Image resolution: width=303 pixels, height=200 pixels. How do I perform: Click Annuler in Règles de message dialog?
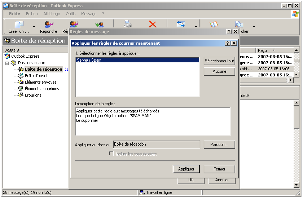pyautogui.click(x=222, y=180)
